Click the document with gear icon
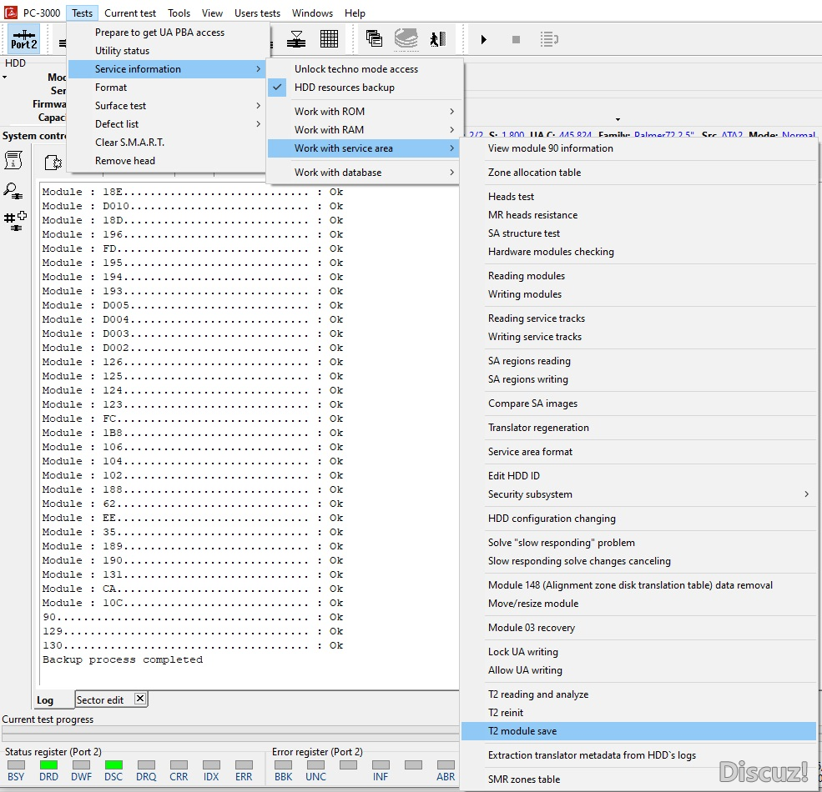This screenshot has height=792, width=822. [x=53, y=163]
